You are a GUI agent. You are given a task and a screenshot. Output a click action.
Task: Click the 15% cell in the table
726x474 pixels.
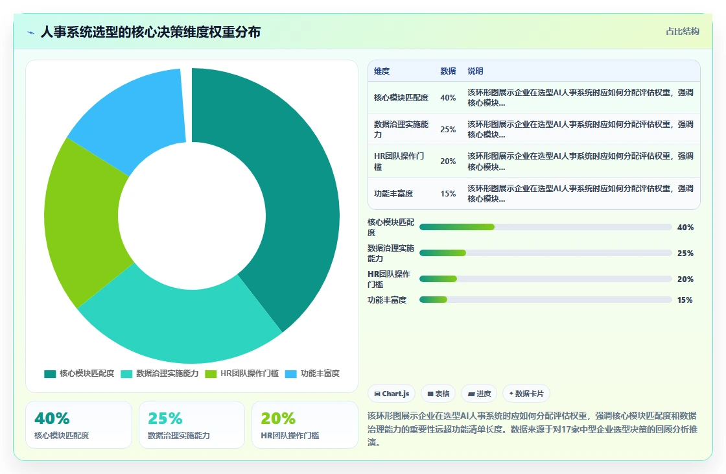click(x=448, y=194)
